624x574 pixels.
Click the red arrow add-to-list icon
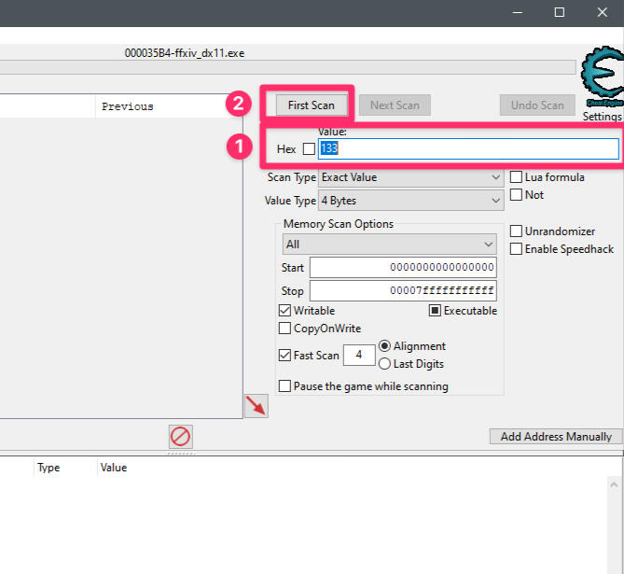tap(256, 406)
